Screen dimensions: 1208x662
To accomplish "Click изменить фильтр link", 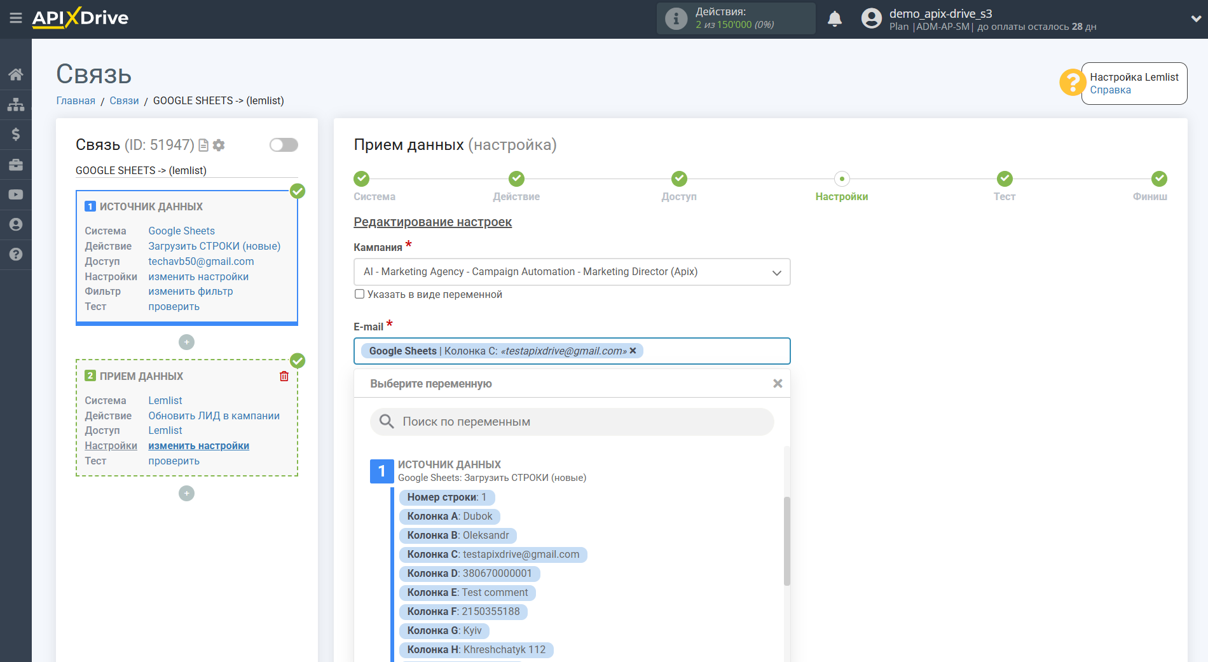I will point(191,291).
